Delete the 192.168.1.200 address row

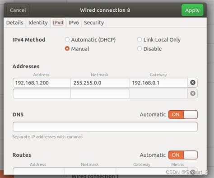[x=193, y=83]
